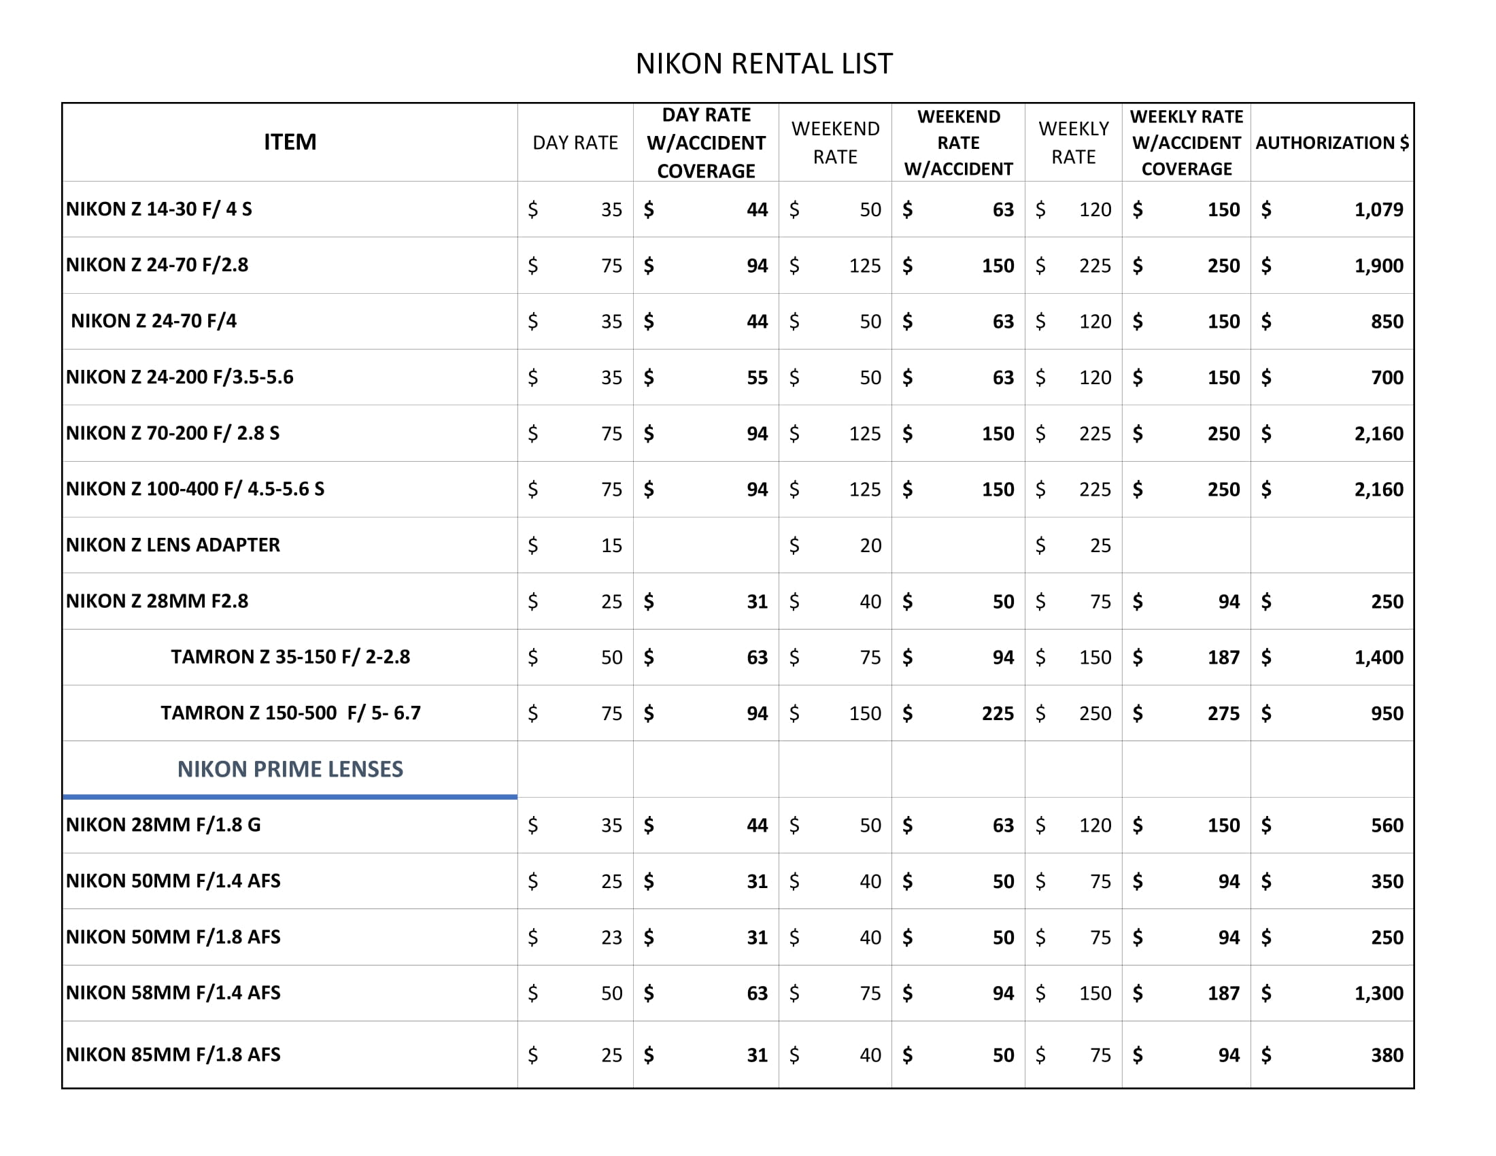Click the NIKON Z 70-200 F/ 2.8 S item

[173, 432]
